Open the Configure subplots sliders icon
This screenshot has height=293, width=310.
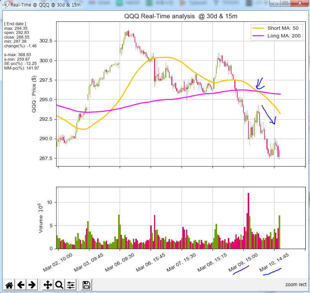click(x=71, y=285)
